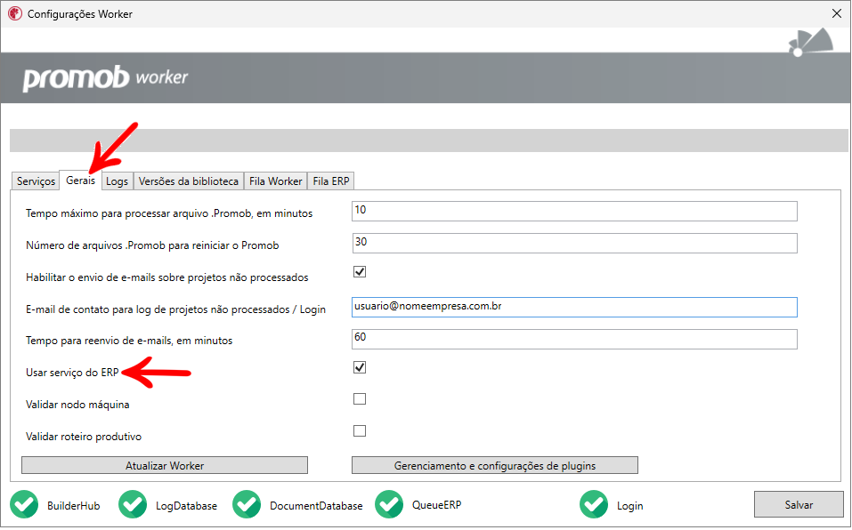Screen dimensions: 852x530
Task: Click 'E-mail de contato para log' label
Action: [x=175, y=309]
